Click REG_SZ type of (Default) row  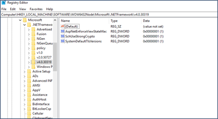point(116,26)
